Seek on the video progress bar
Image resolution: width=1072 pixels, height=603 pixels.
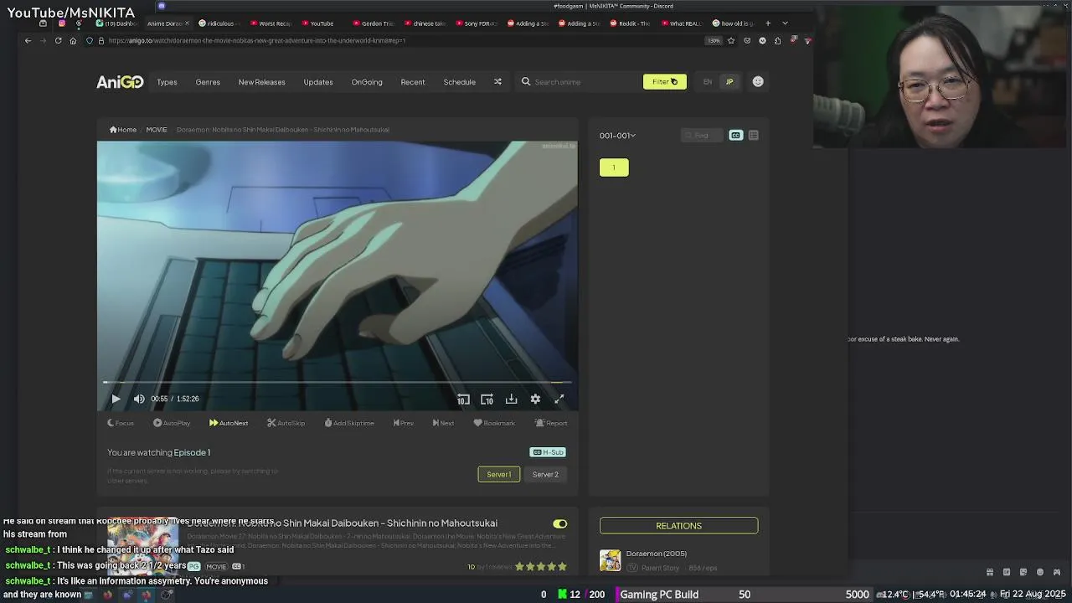pyautogui.click(x=337, y=383)
